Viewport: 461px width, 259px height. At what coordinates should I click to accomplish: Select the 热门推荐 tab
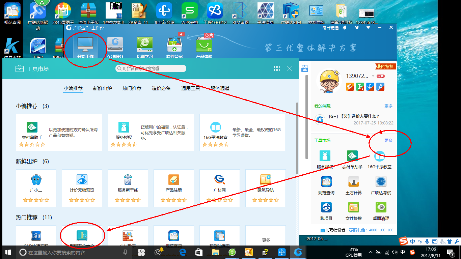(x=132, y=88)
